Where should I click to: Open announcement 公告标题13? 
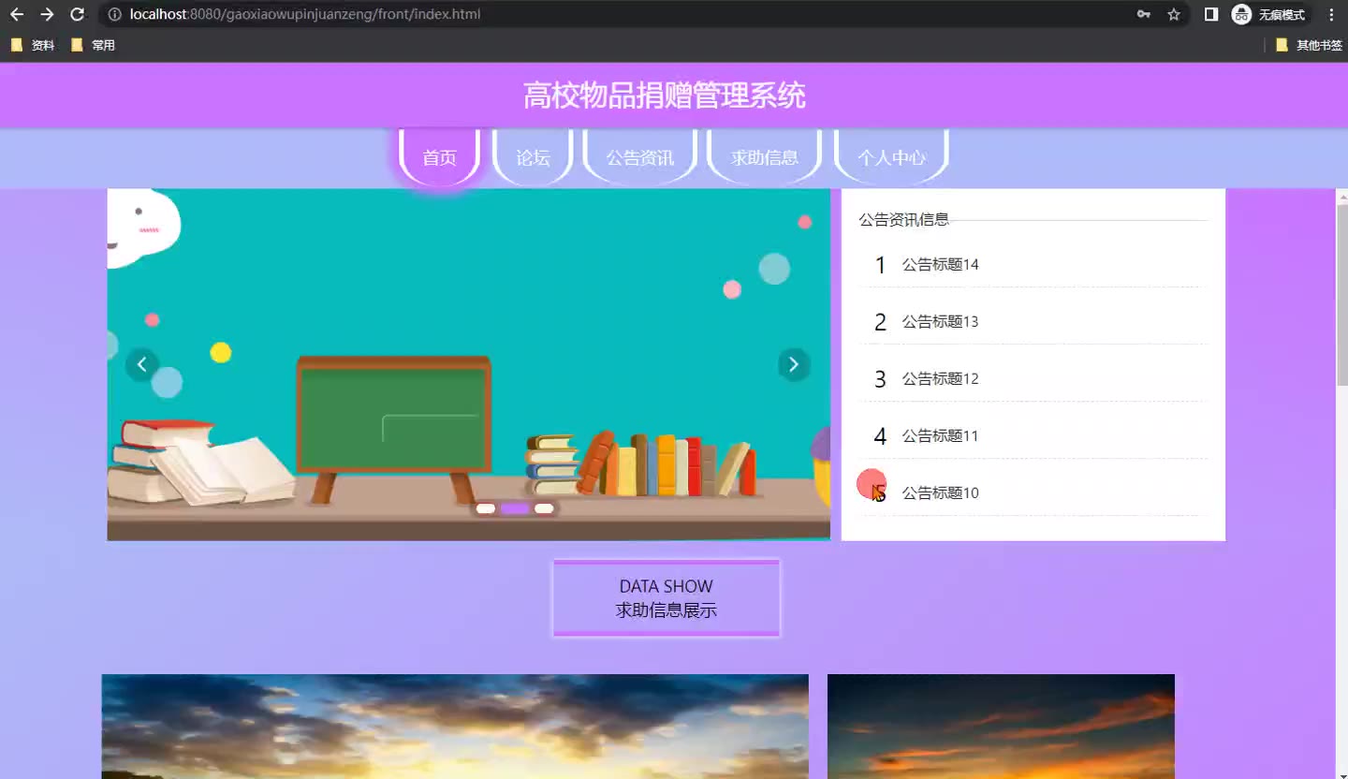pos(940,322)
